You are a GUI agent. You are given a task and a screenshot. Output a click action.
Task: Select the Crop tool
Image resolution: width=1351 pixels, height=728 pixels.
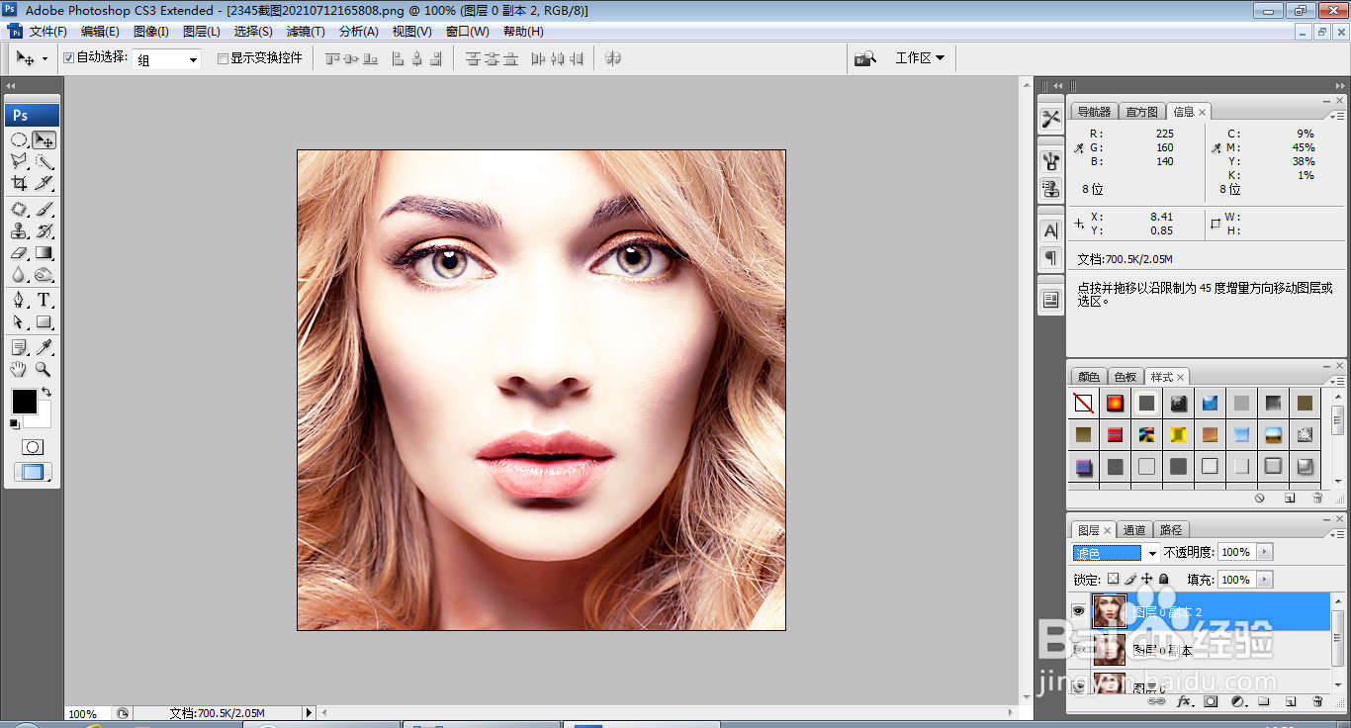coord(19,183)
